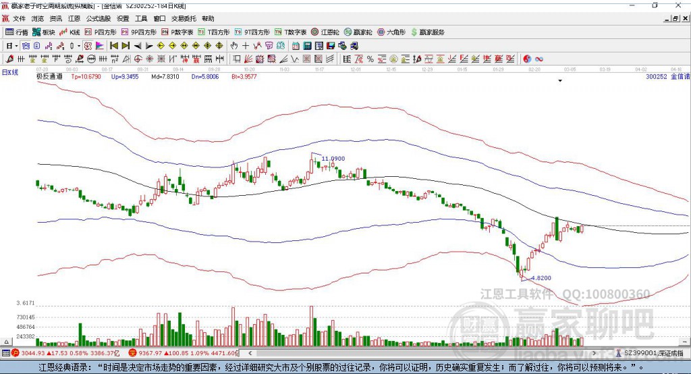Select the hand pan tool
Screen dimensions: 691x374
[233, 46]
